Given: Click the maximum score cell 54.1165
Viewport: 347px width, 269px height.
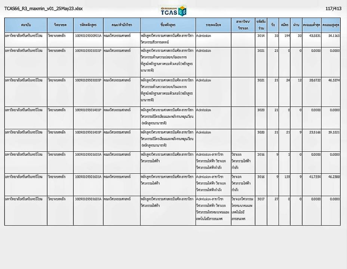Looking at the screenshot, I should pyautogui.click(x=331, y=36).
